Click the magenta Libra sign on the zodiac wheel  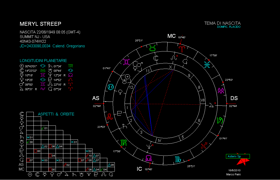[149, 158]
